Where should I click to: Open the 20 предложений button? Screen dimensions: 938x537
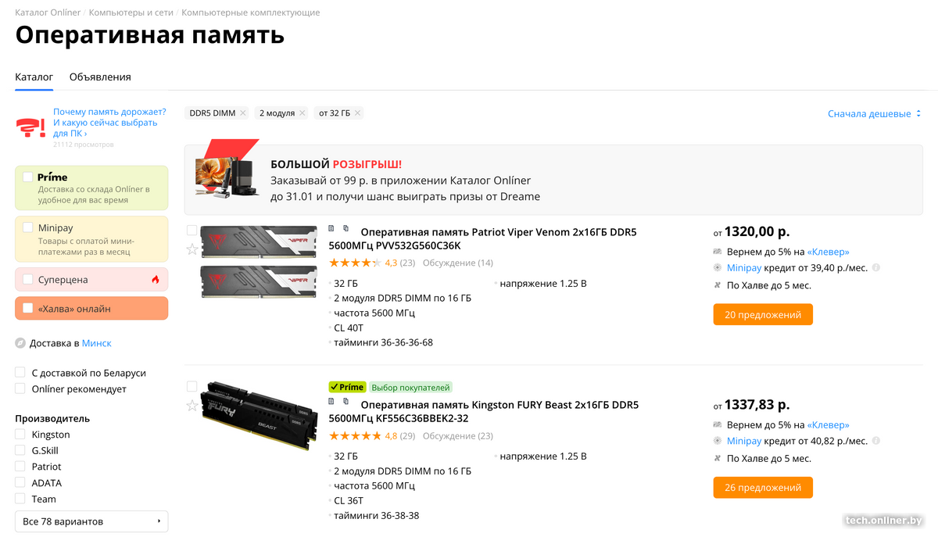pos(763,315)
